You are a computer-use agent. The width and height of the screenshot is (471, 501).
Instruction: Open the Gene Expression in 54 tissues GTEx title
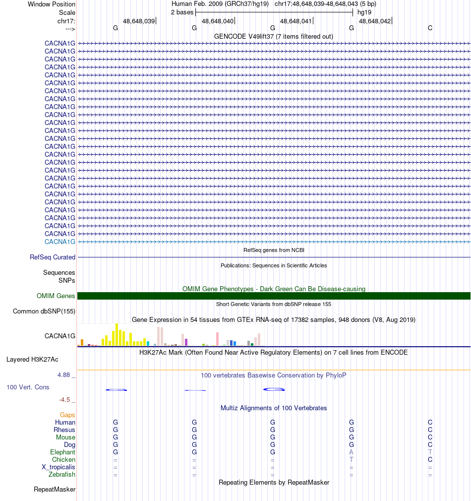[274, 320]
